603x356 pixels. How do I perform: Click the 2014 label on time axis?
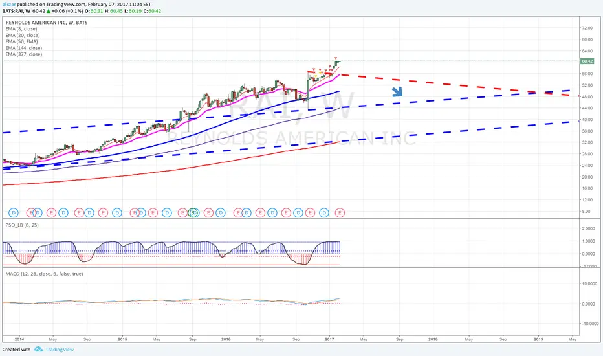pyautogui.click(x=19, y=339)
